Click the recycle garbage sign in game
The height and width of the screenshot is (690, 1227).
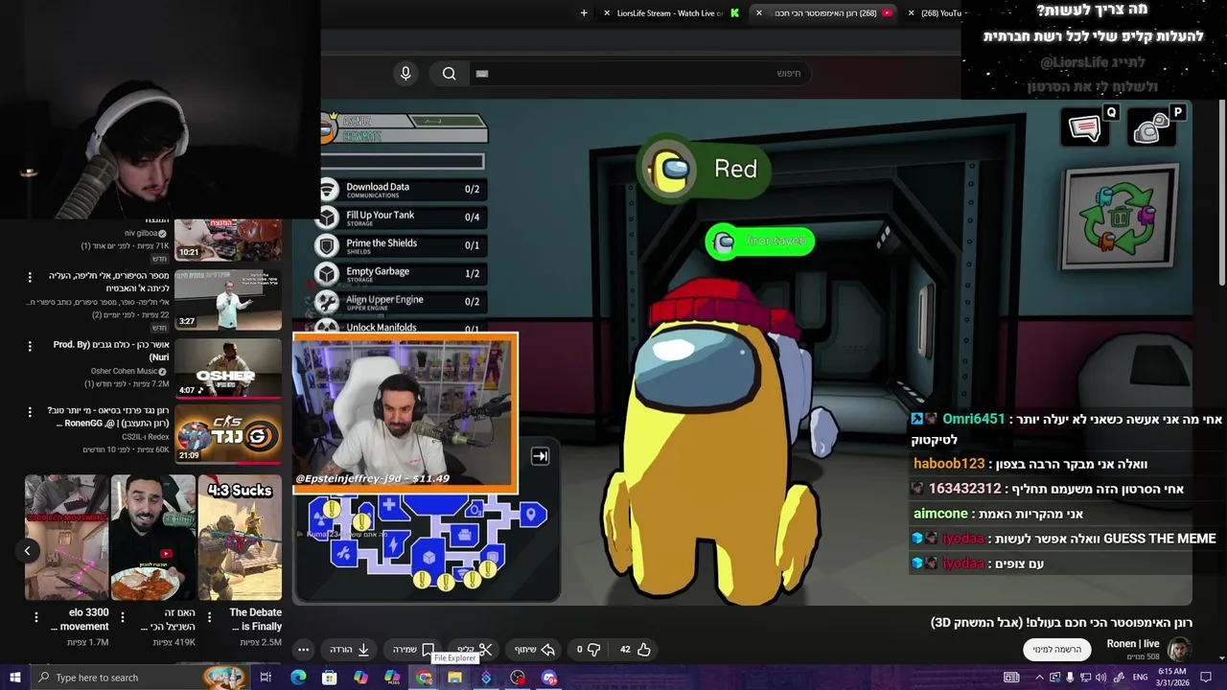tap(1121, 219)
